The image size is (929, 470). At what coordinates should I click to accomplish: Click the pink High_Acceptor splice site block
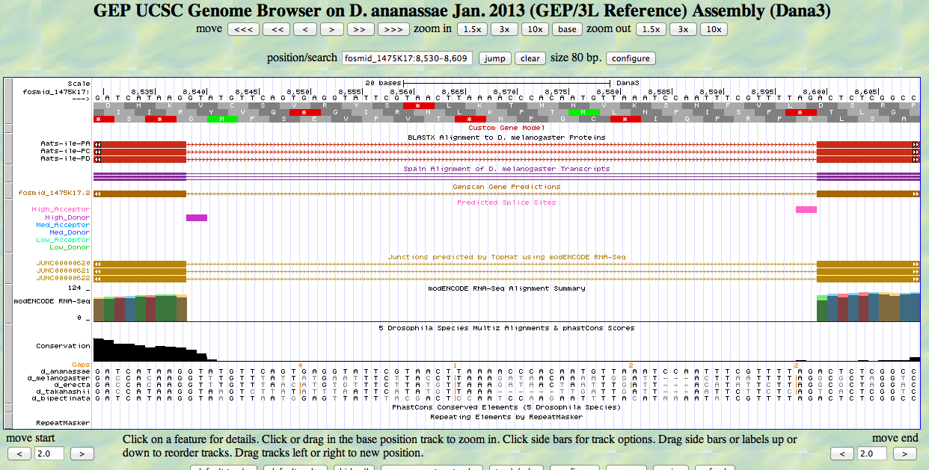coord(806,210)
